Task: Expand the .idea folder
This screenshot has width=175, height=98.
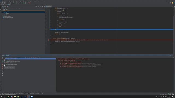Action: point(4,10)
